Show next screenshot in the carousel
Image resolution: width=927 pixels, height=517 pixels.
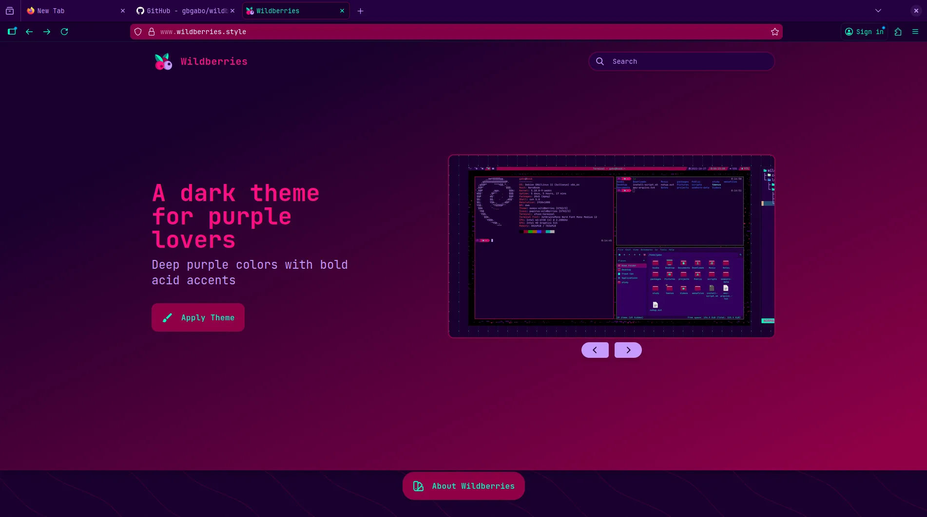tap(628, 350)
